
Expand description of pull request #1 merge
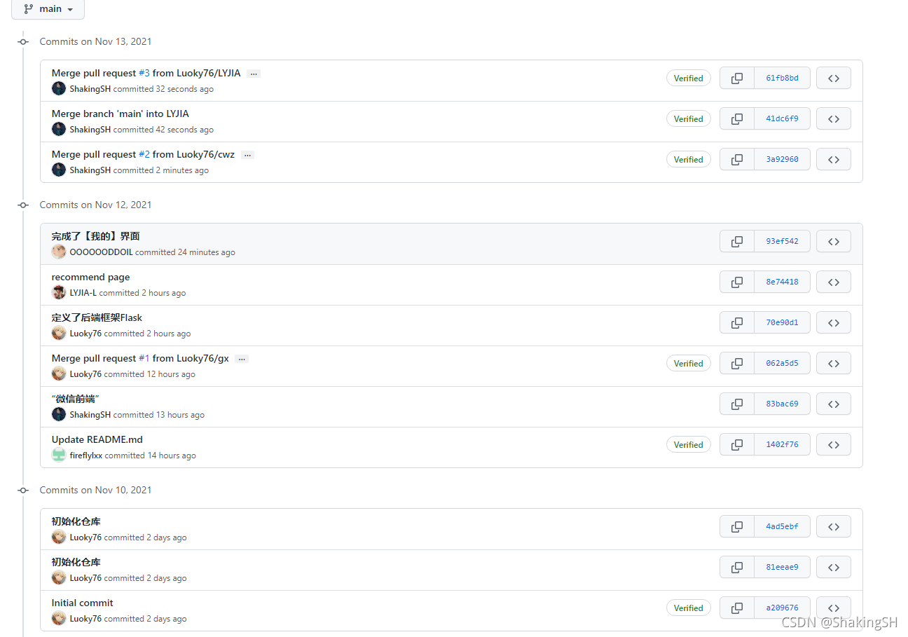click(242, 359)
